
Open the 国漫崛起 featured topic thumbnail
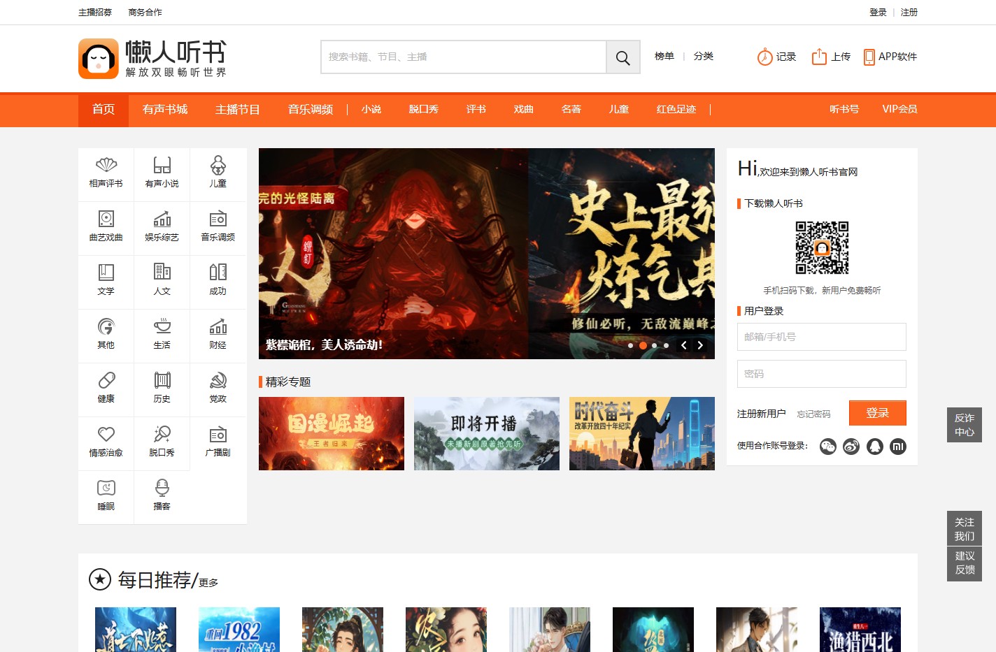coord(332,434)
